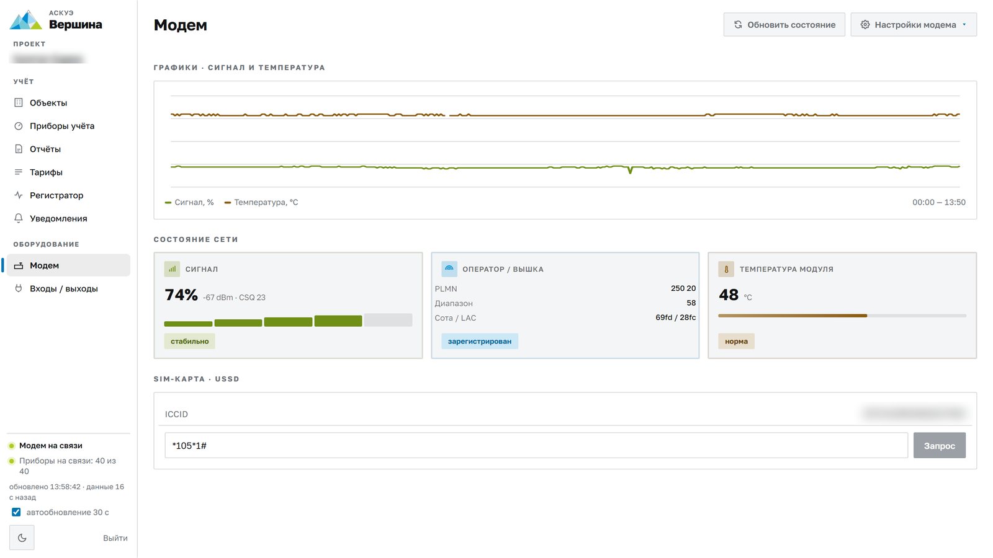
Task: Click the bell icon beside Уведомления
Action: coord(19,218)
